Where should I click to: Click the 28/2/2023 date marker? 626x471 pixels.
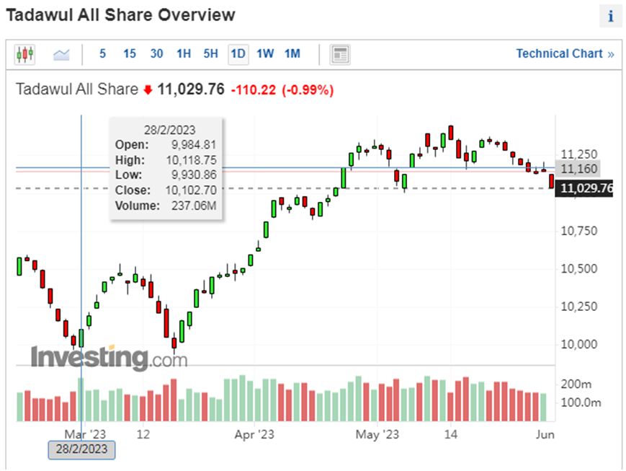click(81, 449)
